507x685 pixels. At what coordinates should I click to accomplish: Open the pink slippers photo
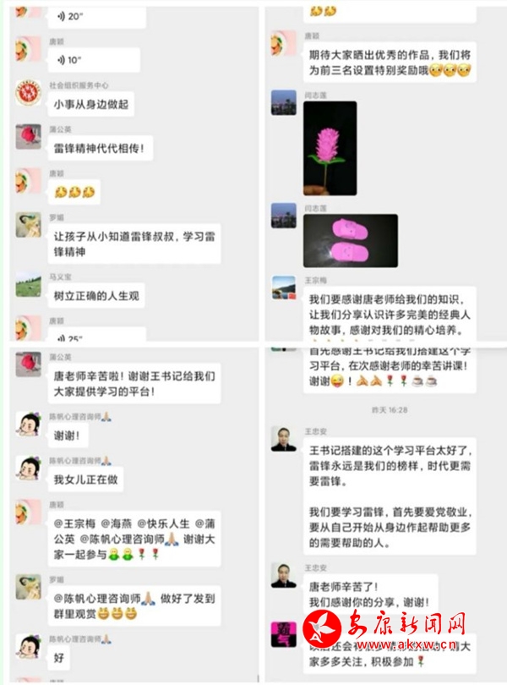[x=351, y=241]
